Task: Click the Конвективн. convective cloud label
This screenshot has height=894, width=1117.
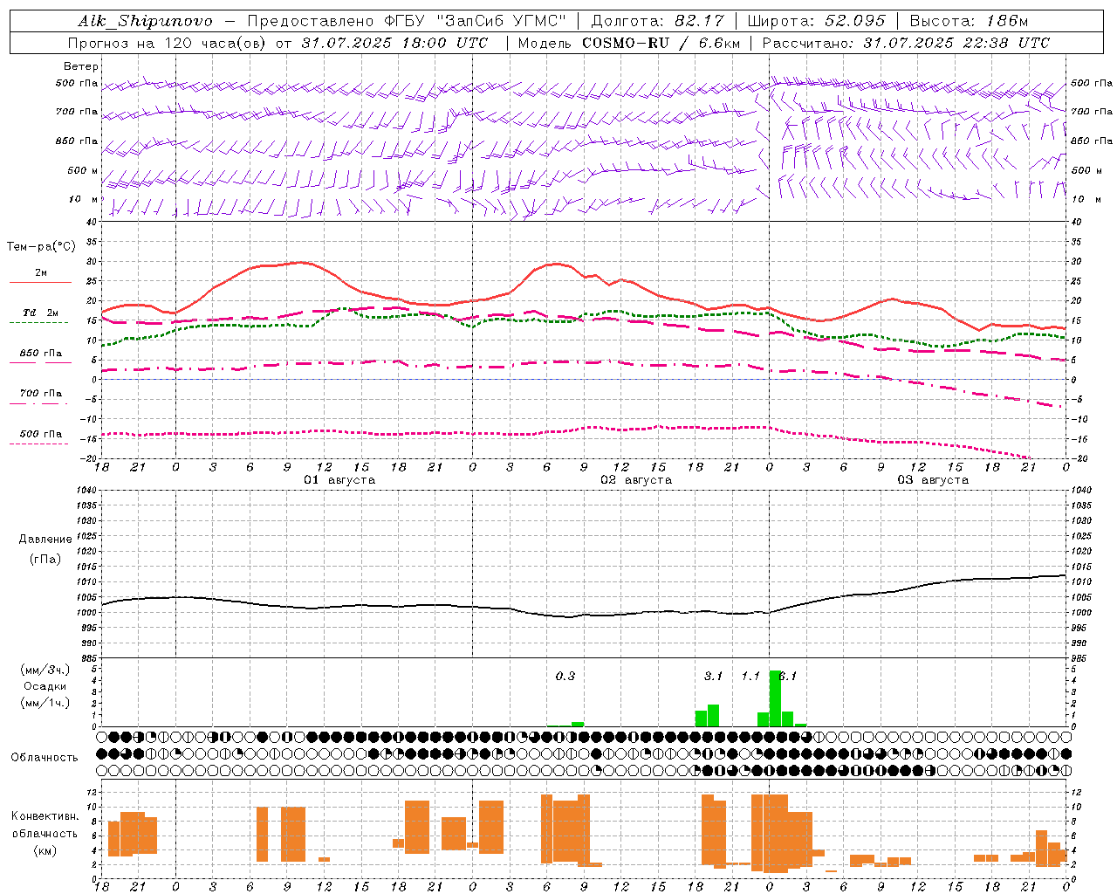Action: 45,817
